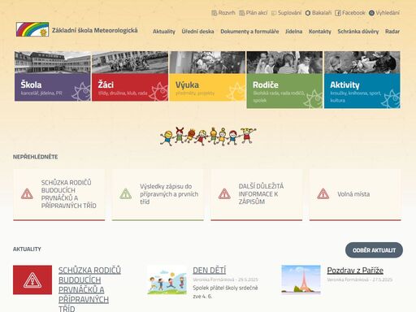Click the warning icon beside Volná místa
This screenshot has width=416, height=312.
coord(323,194)
